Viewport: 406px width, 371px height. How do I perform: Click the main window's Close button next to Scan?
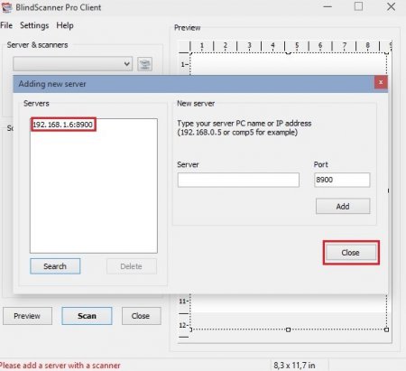point(141,316)
